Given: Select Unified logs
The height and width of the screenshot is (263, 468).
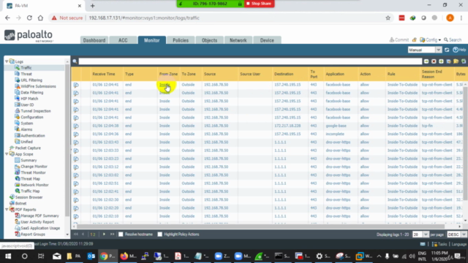Looking at the screenshot, I should click(26, 142).
